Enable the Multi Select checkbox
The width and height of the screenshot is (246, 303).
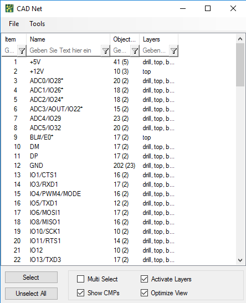point(80,279)
